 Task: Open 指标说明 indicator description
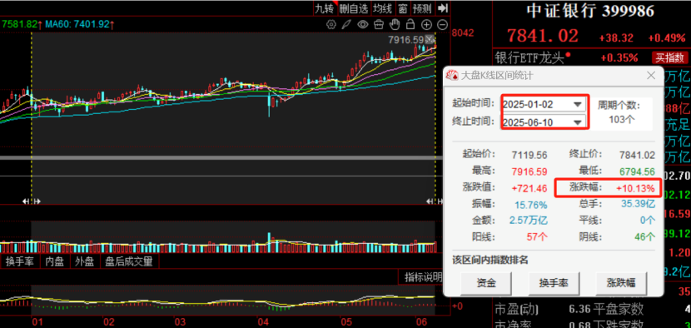[423, 277]
